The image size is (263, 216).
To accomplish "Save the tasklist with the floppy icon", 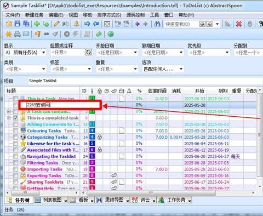I will pyautogui.click(x=18, y=24).
